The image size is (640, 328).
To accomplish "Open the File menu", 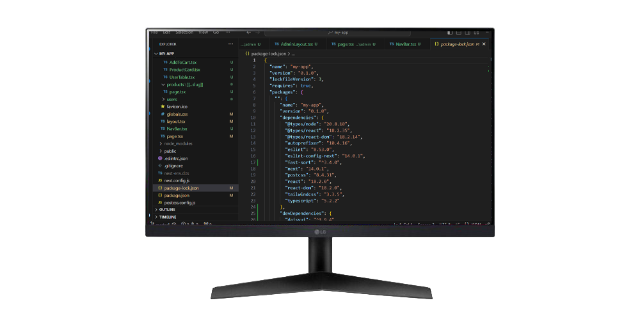I will pos(154,32).
